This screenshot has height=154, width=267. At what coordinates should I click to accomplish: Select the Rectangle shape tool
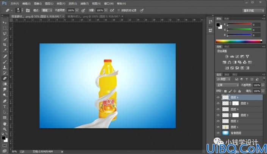click(5, 117)
